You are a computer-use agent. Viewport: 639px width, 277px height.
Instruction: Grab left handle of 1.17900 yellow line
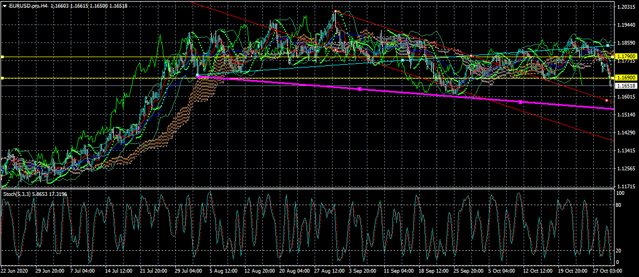[2, 57]
